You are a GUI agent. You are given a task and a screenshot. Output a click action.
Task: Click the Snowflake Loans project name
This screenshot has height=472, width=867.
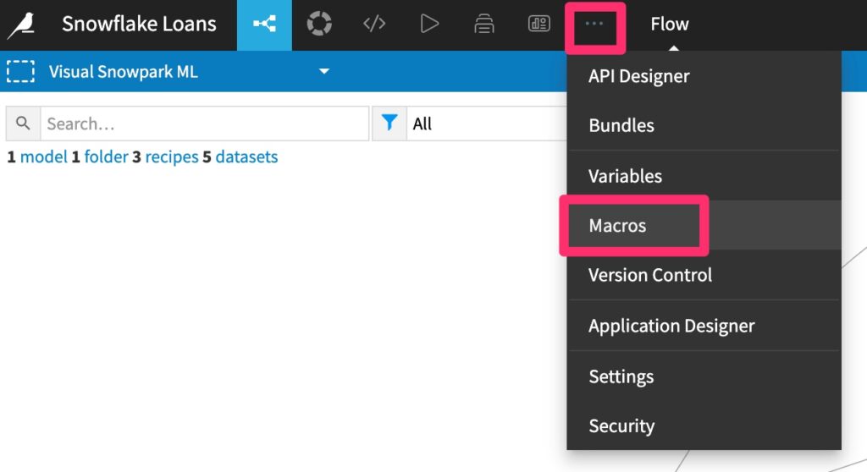tap(139, 25)
